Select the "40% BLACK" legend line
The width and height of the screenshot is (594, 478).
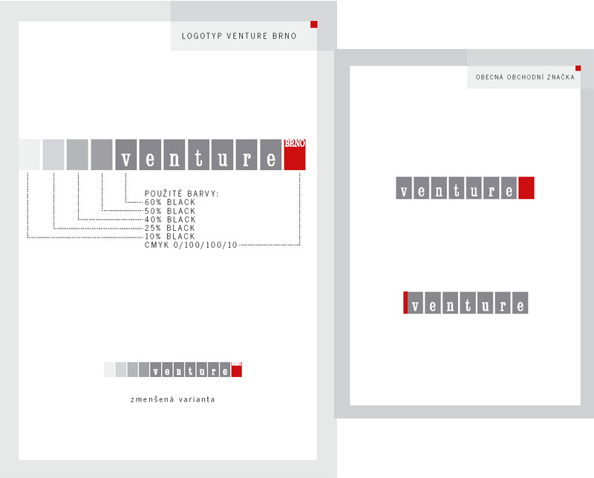pyautogui.click(x=170, y=220)
